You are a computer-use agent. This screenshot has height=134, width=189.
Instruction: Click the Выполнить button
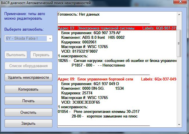(16, 55)
